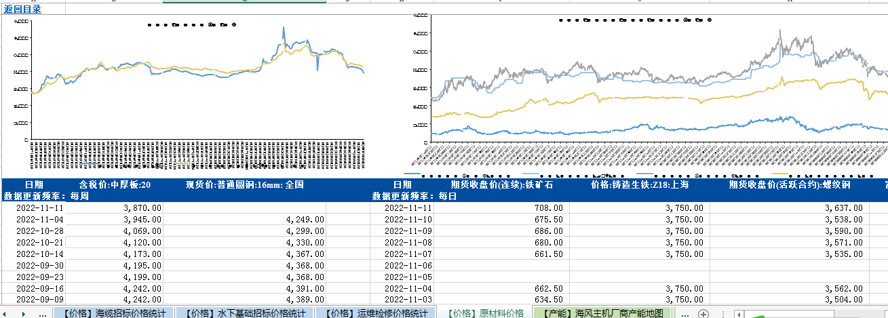Open 【产能】海风主机厂商产能地图 sheet tab
The width and height of the screenshot is (888, 318).
coord(602,313)
